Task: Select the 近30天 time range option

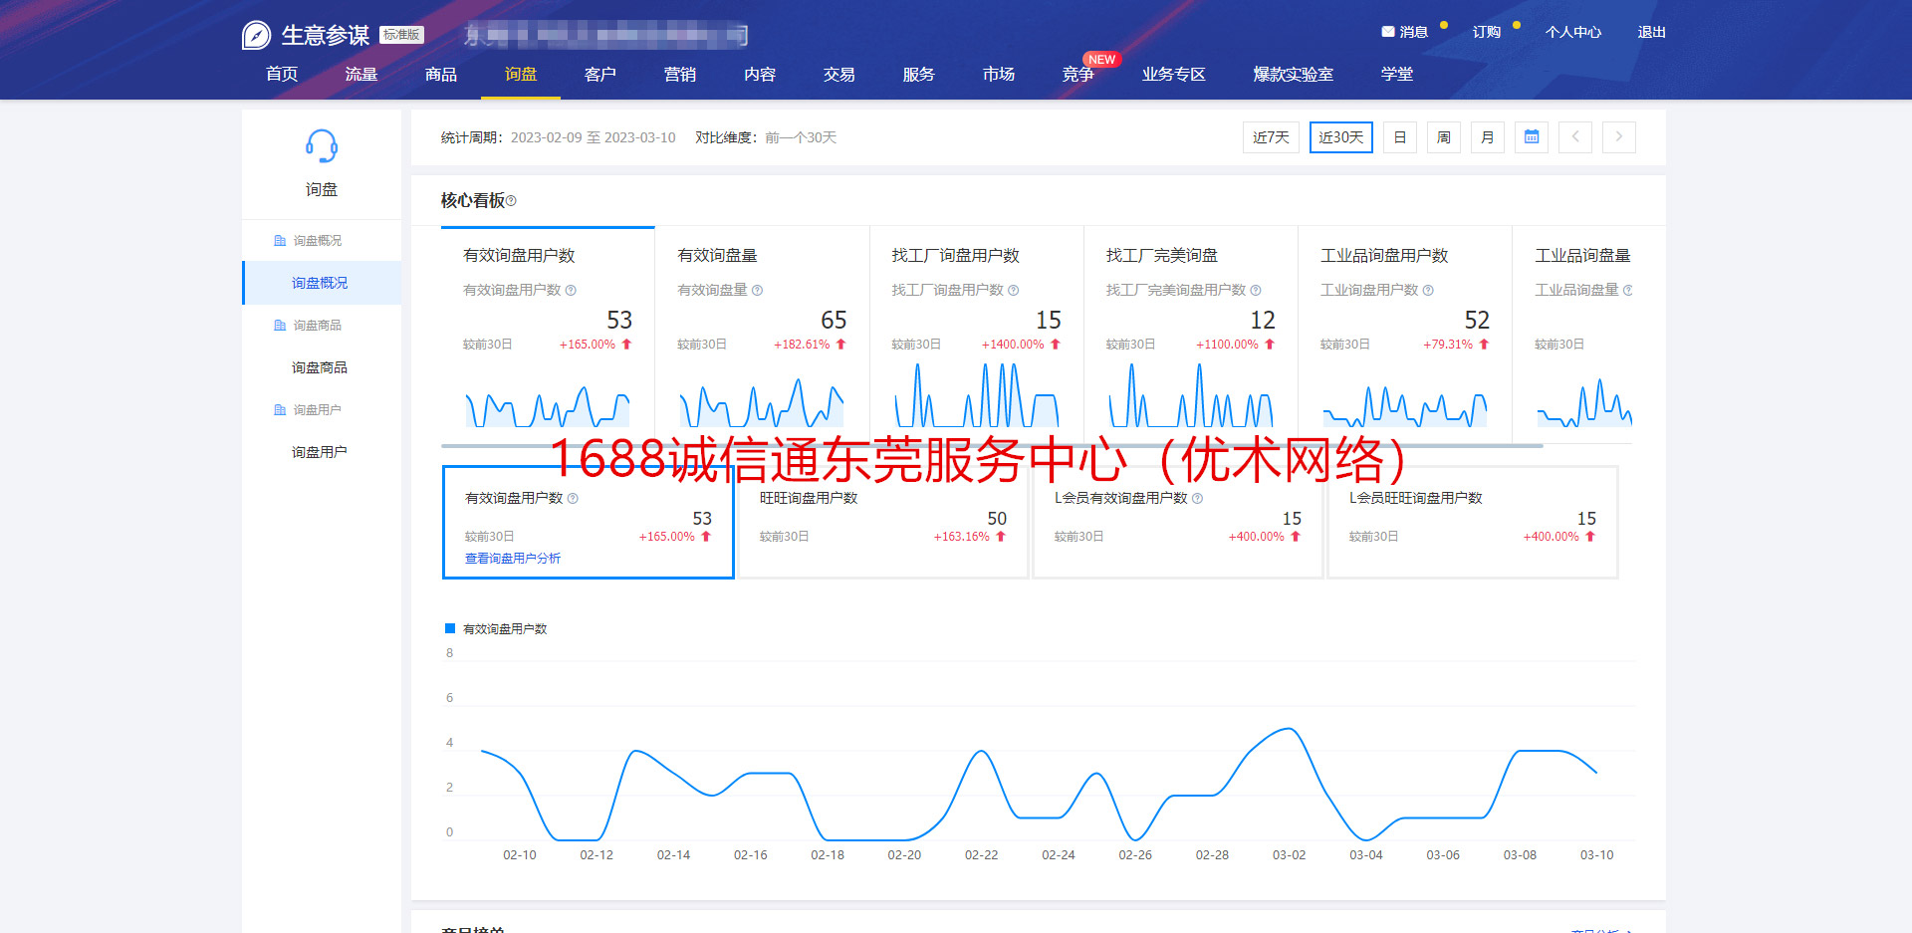Action: pyautogui.click(x=1340, y=137)
